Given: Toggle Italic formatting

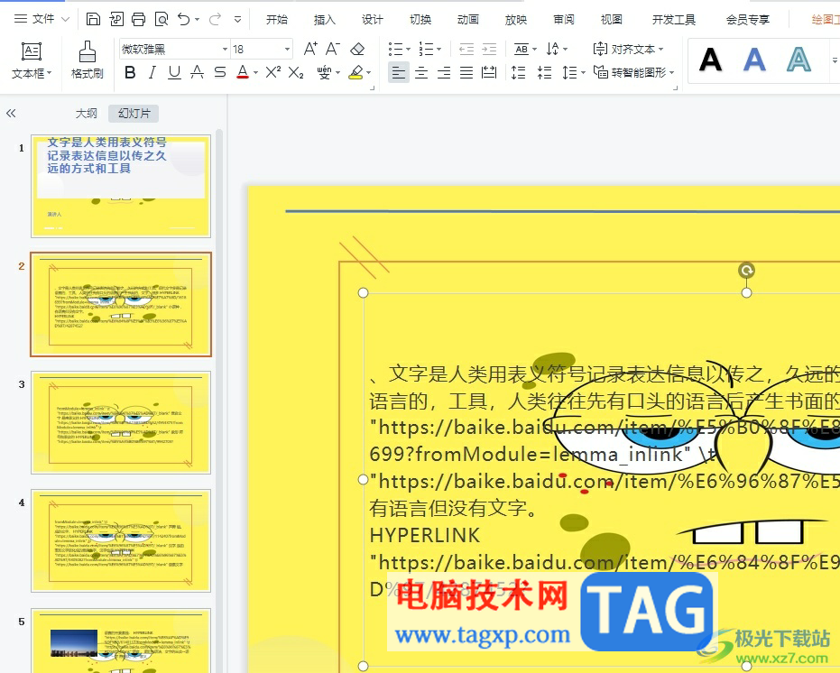Looking at the screenshot, I should (x=152, y=72).
